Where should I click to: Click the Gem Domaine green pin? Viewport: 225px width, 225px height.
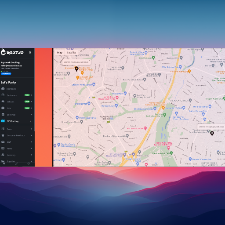[153, 58]
